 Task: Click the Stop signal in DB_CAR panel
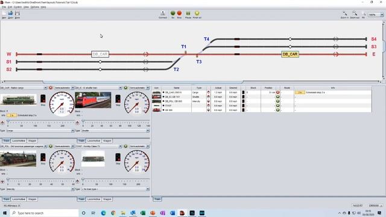click(x=43, y=99)
